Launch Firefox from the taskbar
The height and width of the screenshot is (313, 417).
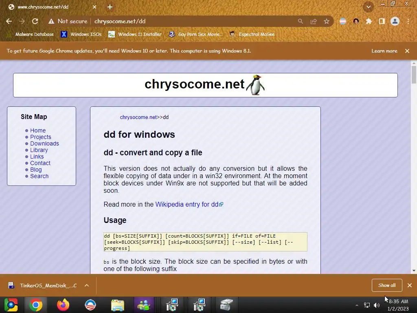point(63,305)
